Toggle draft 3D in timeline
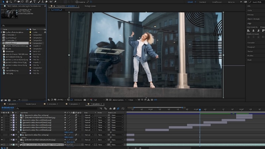 point(106,109)
